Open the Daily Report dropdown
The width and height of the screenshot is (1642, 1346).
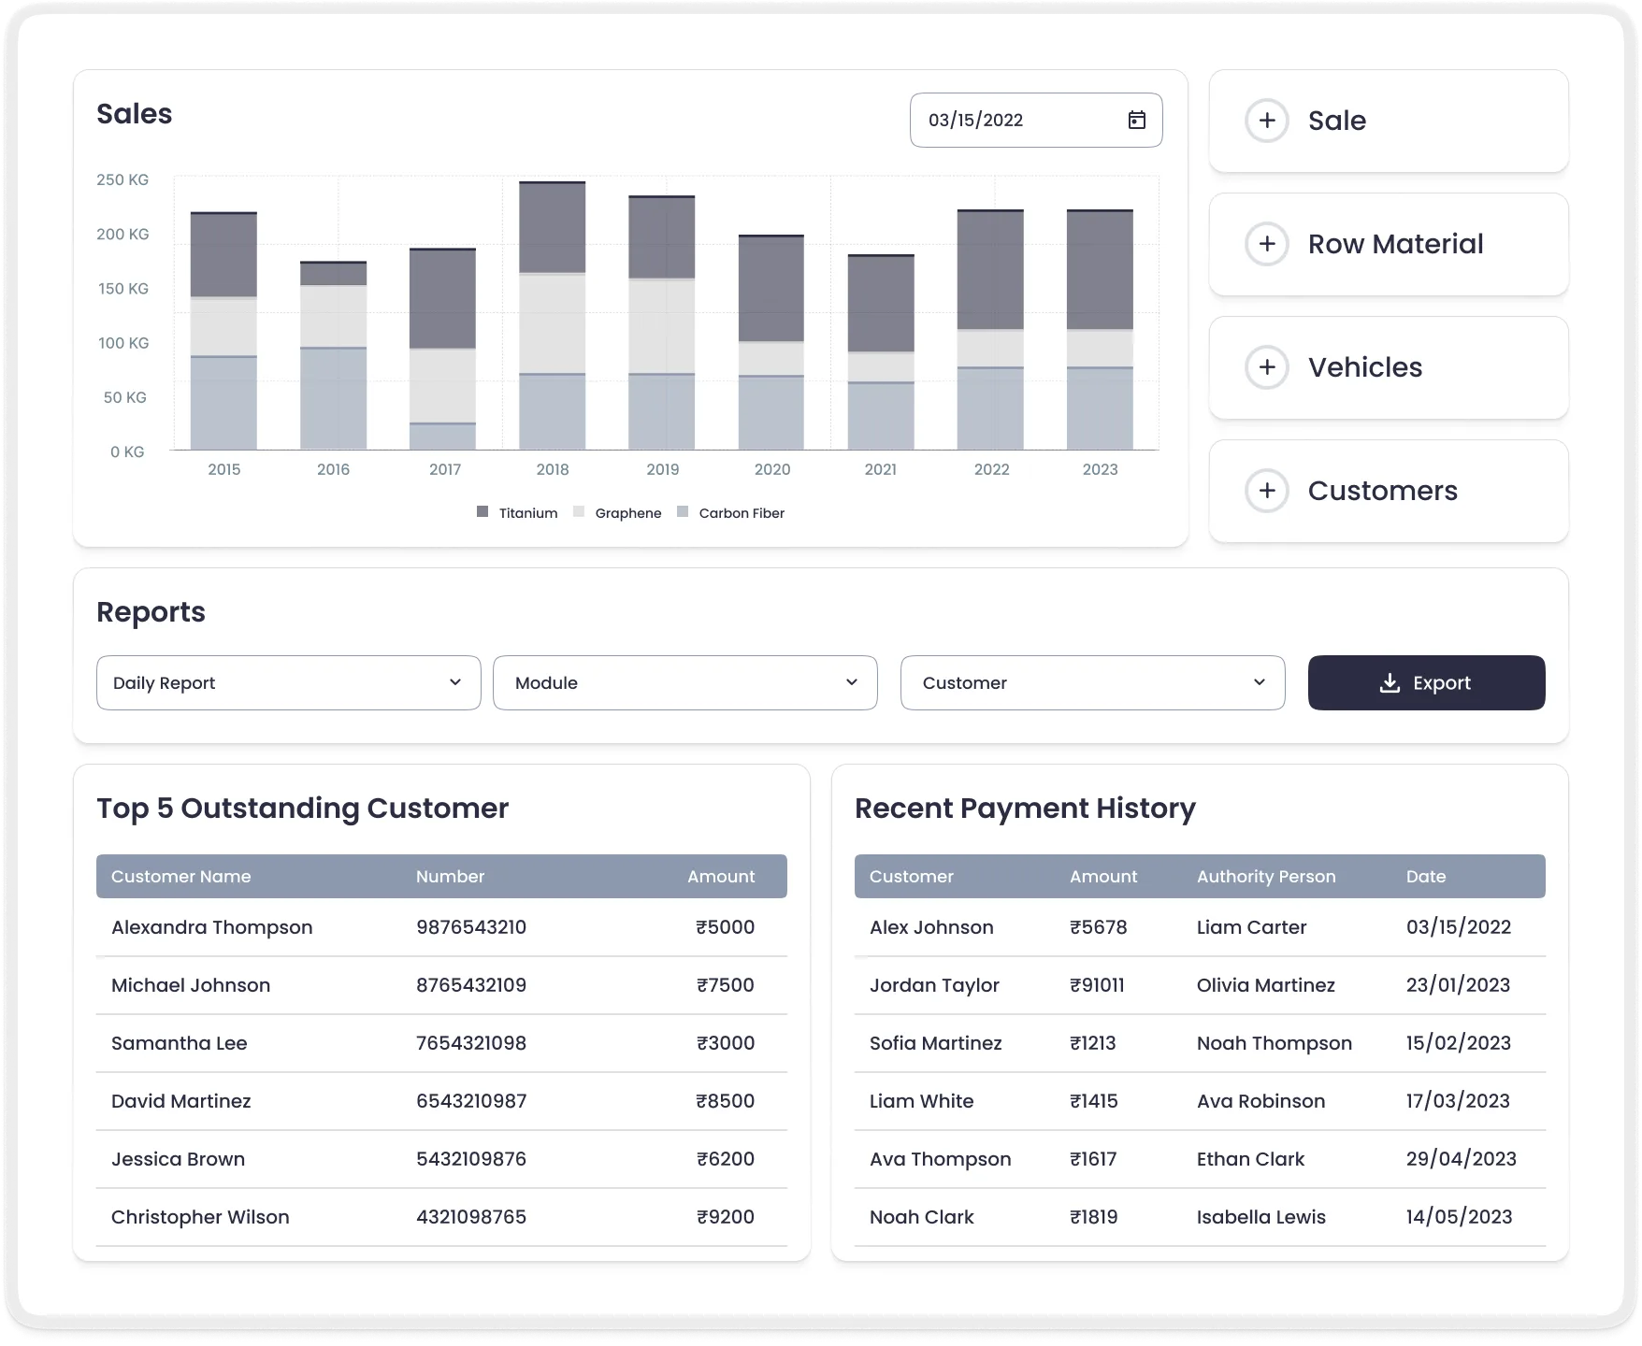288,682
